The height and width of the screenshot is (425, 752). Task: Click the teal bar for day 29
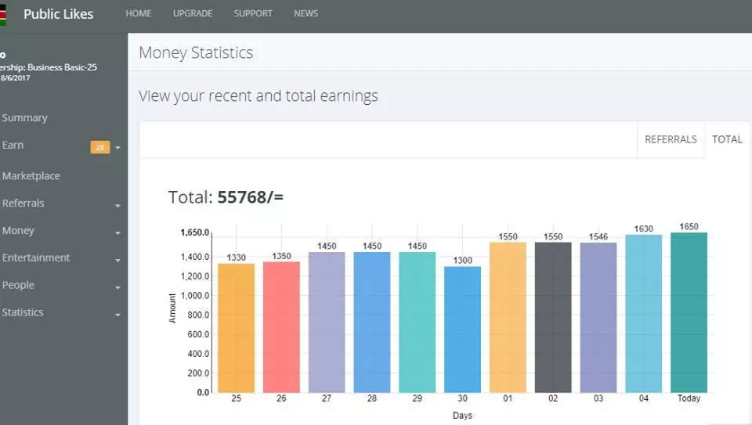pos(418,322)
